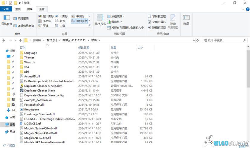The width and height of the screenshot is (250, 148).
Task: Select 网络 network in sidebar
Action: [10, 132]
